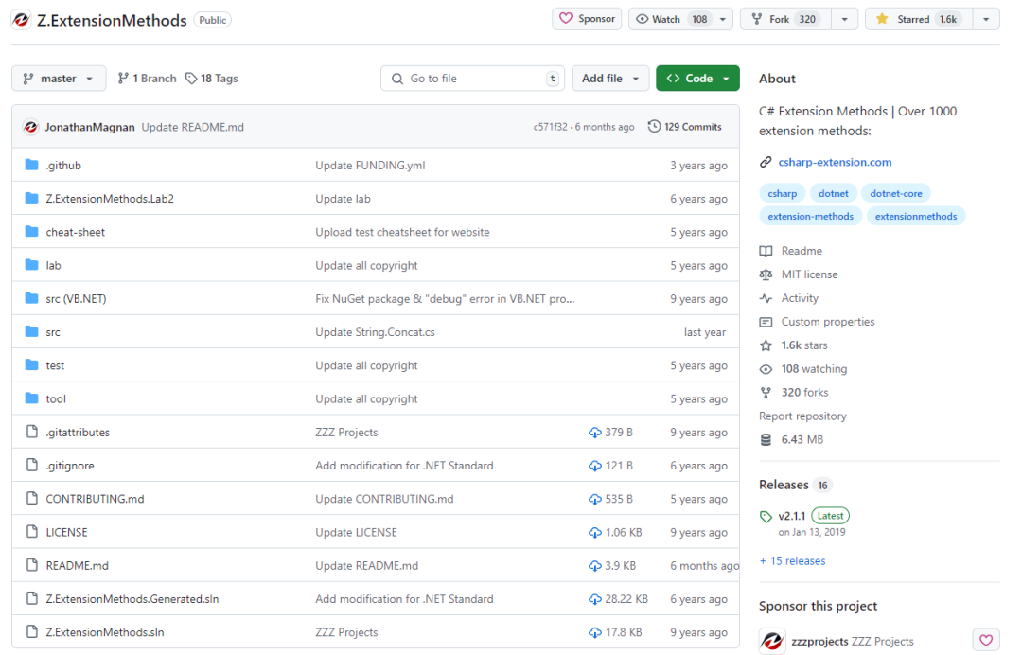Viewport: 1022px width, 655px height.
Task: Go to the Activity page
Action: pos(800,298)
